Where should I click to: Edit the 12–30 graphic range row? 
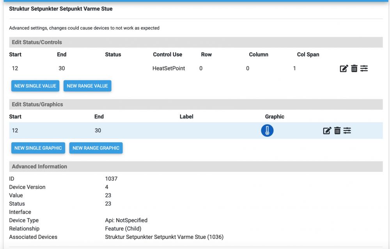pyautogui.click(x=327, y=131)
